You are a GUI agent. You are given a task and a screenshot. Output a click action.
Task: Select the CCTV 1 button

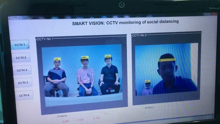[20, 45]
